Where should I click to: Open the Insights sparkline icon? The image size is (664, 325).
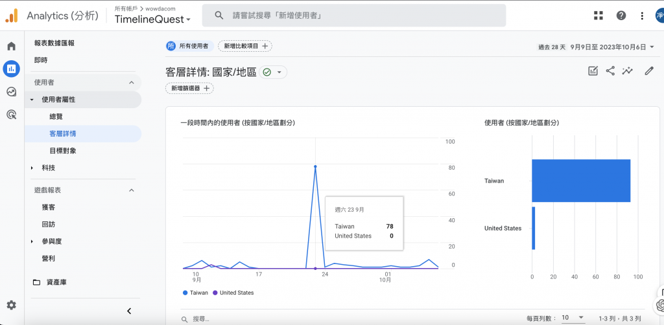tap(627, 71)
